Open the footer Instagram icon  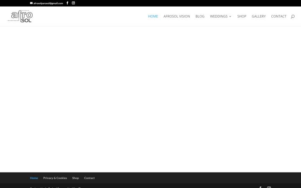tap(269, 187)
